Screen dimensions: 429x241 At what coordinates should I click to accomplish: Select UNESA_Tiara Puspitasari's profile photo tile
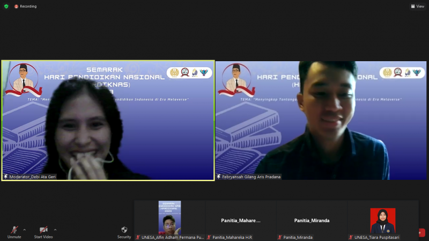(383, 220)
